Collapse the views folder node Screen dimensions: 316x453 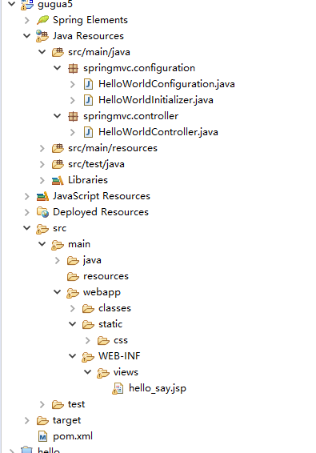point(88,372)
